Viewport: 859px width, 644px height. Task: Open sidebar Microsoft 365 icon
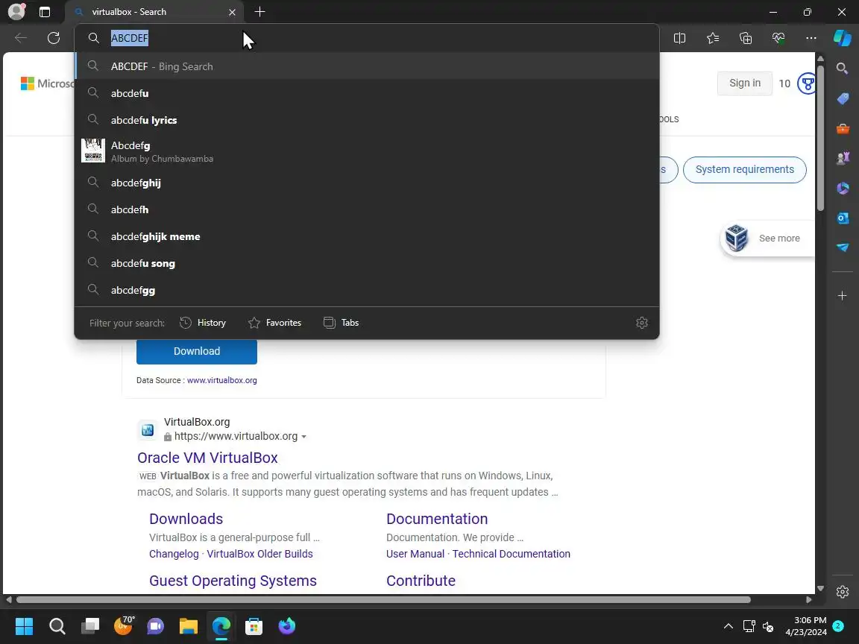[x=843, y=189]
